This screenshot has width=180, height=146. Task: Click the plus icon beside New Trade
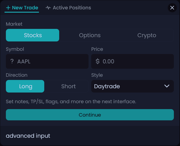point(8,8)
